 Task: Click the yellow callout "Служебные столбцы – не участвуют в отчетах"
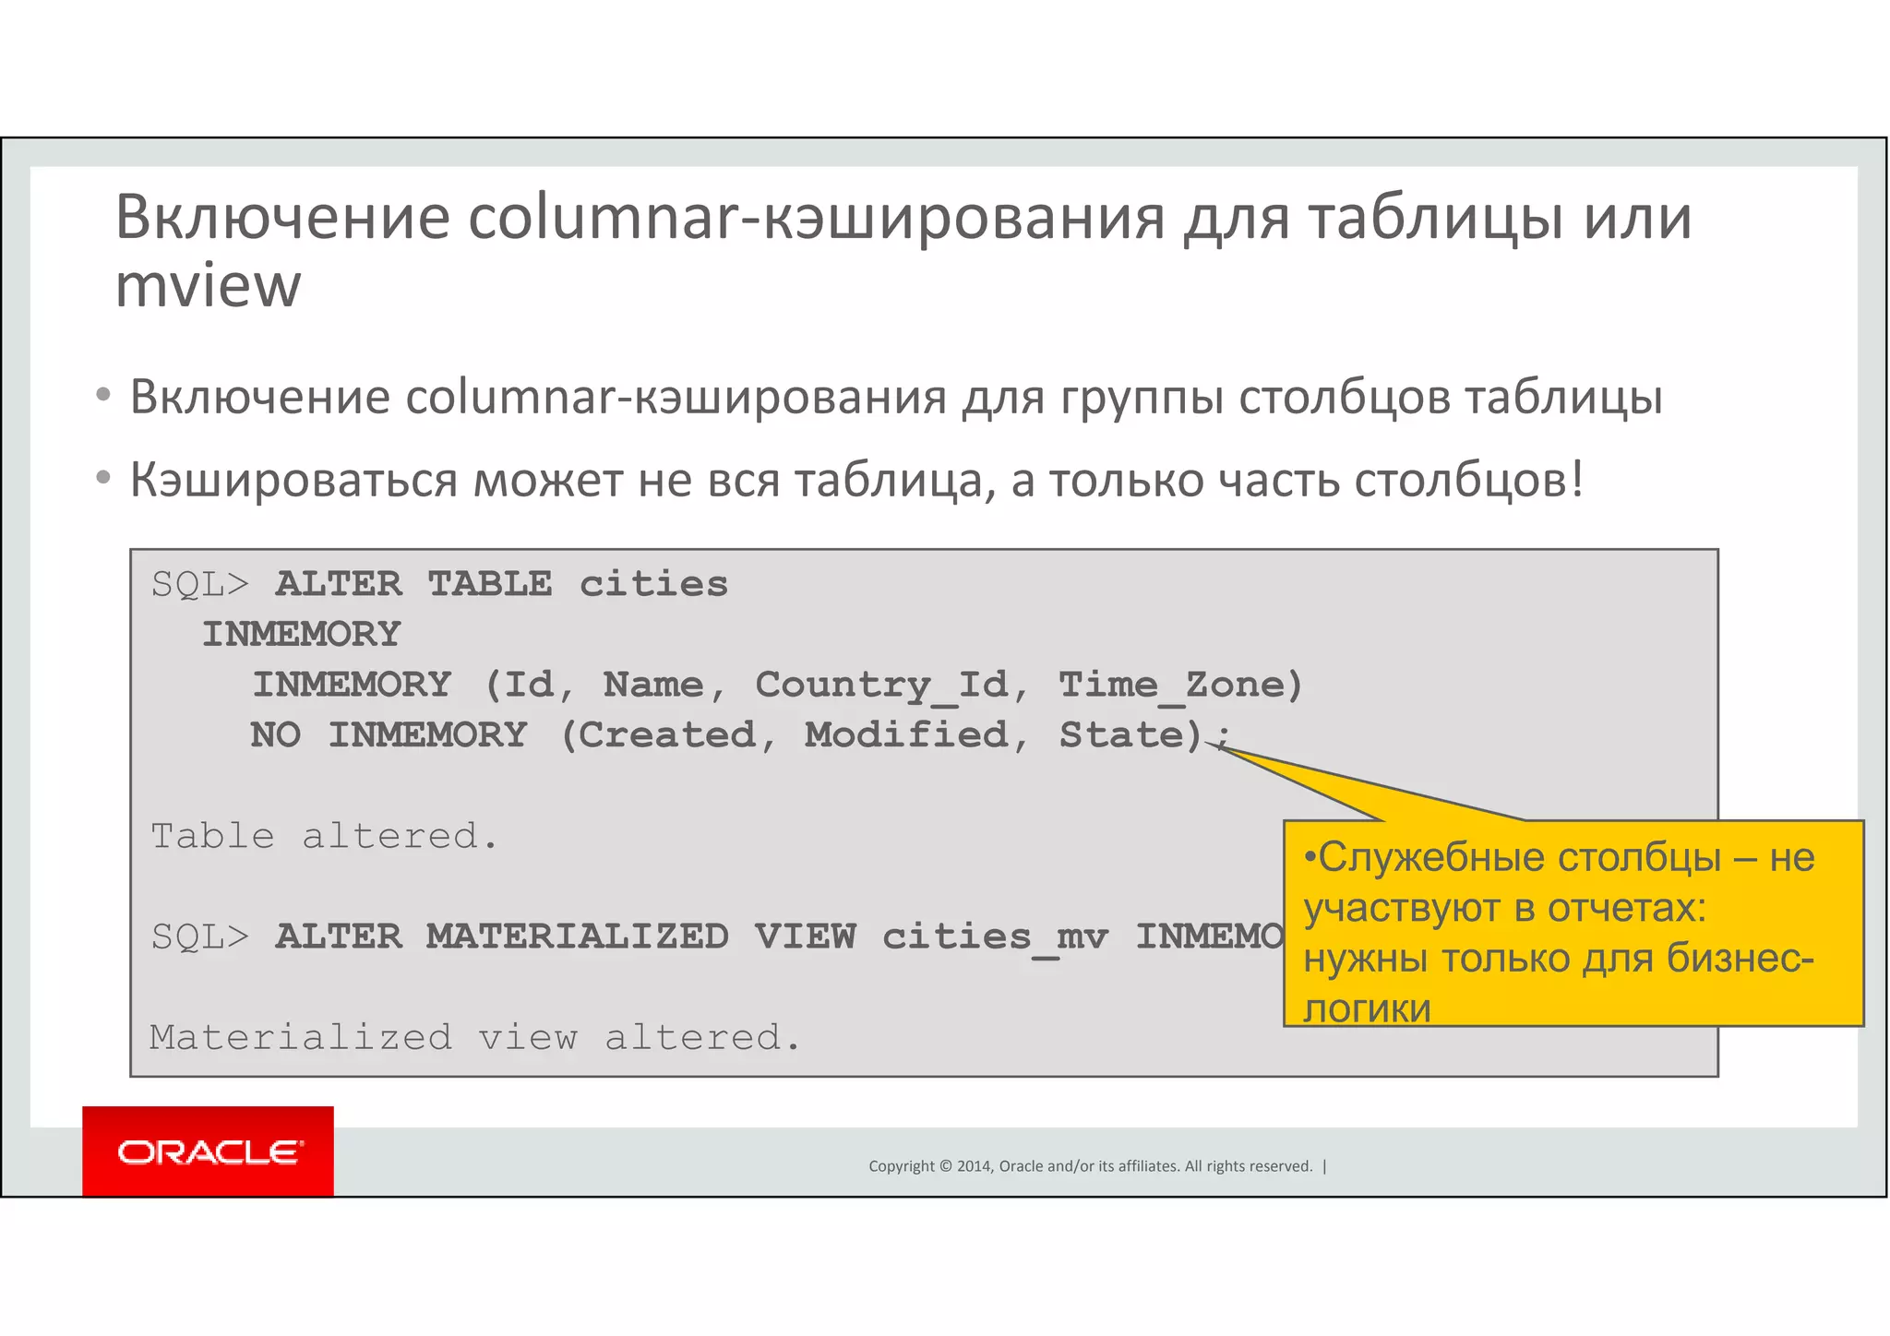coord(1573,923)
